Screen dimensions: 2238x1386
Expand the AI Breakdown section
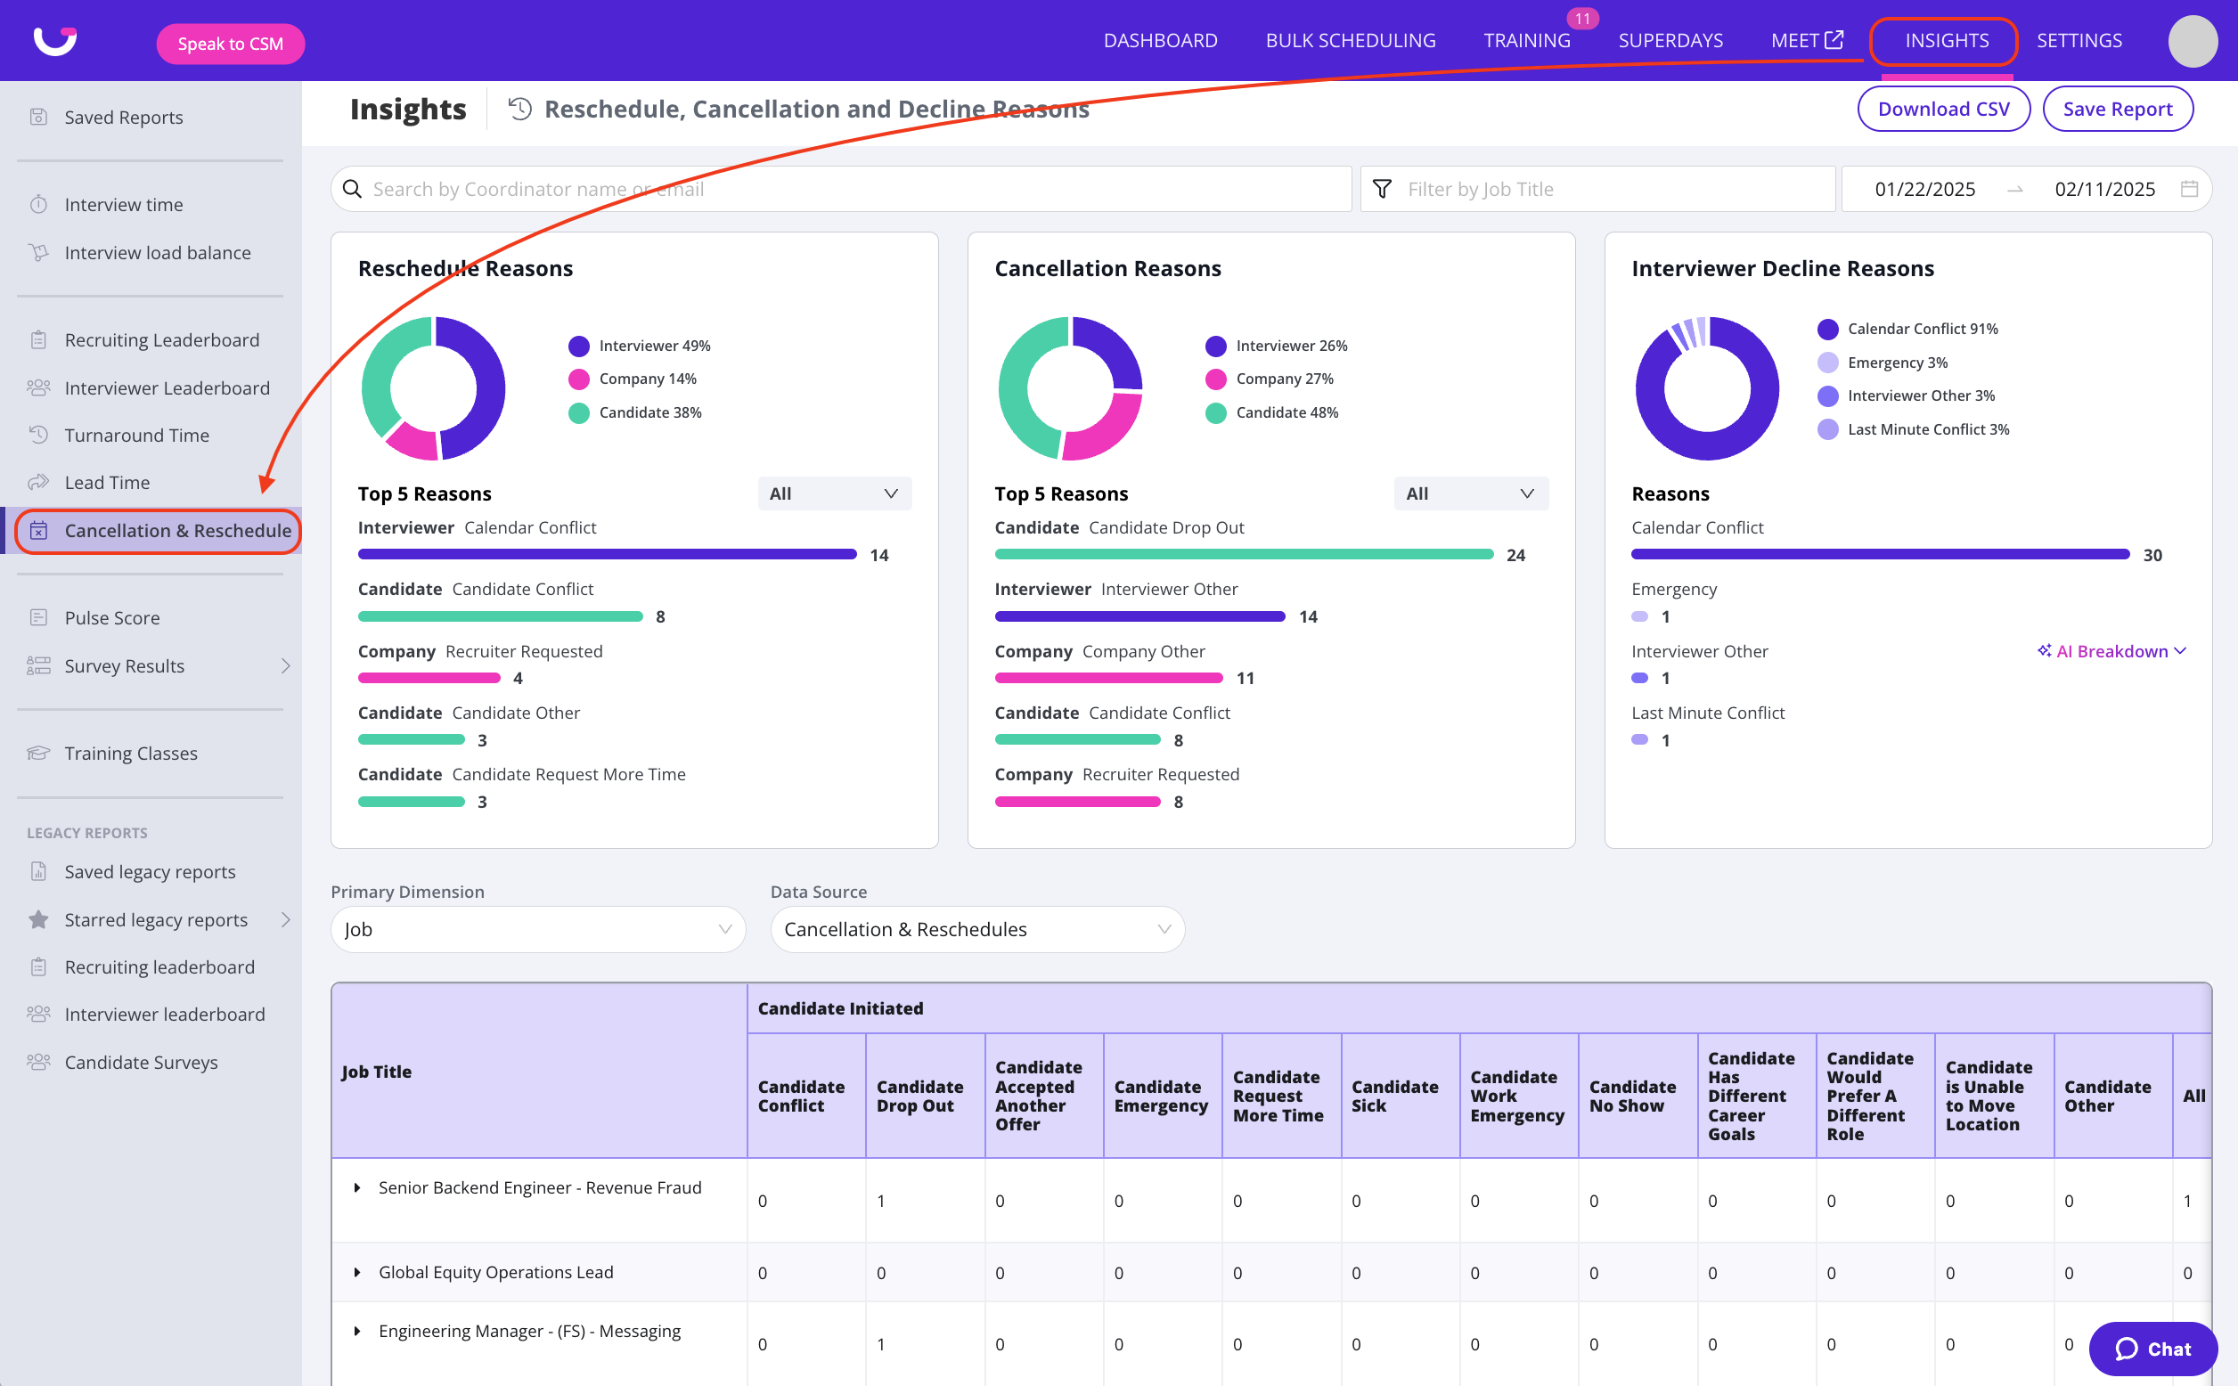[2111, 651]
